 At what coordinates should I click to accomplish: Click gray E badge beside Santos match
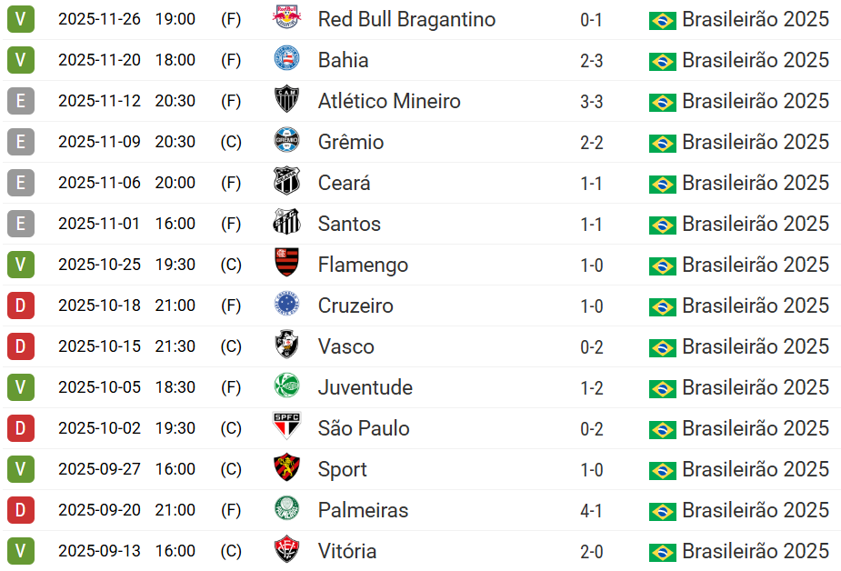point(20,224)
